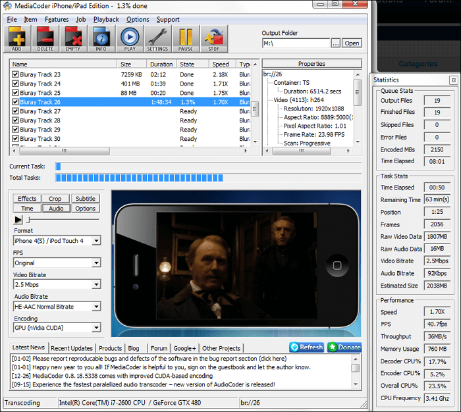
Task: Uncheck Bluray Track 23 checkbox
Action: pos(15,75)
